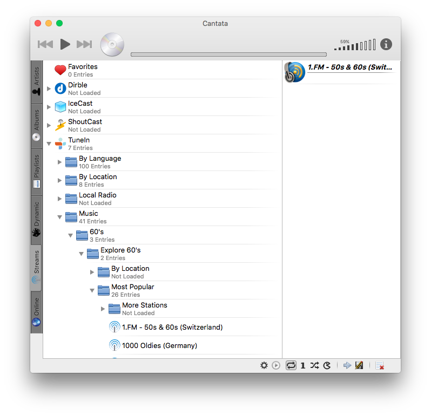
Task: Select the By Language folder icon
Action: pyautogui.click(x=71, y=162)
